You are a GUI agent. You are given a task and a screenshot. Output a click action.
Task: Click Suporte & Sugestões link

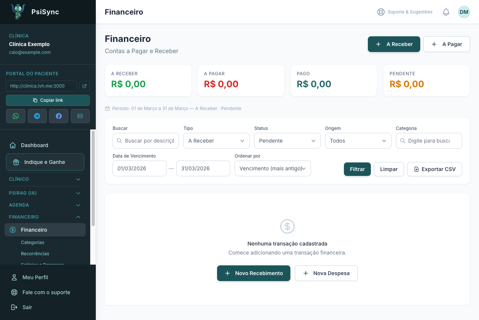click(x=405, y=12)
